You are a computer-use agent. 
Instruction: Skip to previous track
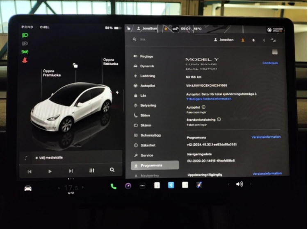(30, 172)
